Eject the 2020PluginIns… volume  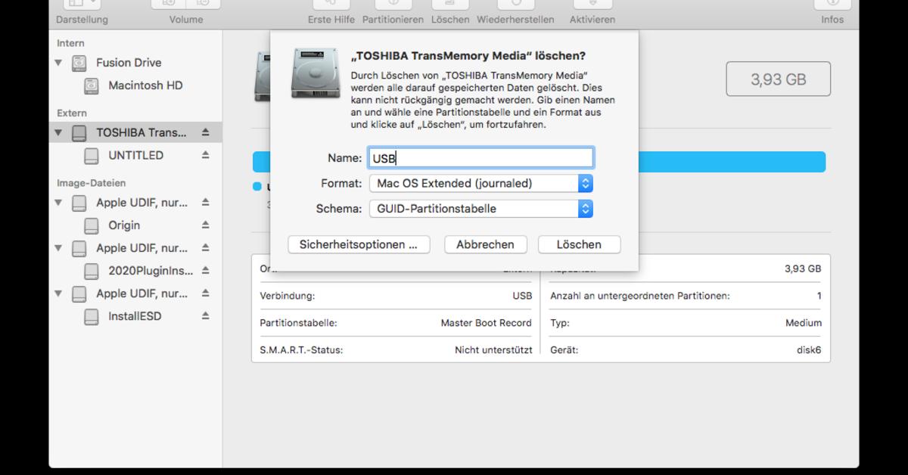tap(205, 271)
